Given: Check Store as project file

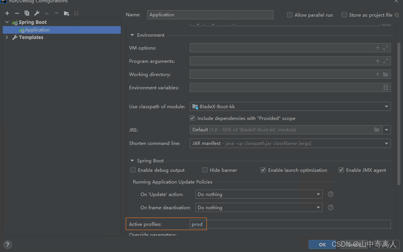Looking at the screenshot, I should [x=344, y=15].
